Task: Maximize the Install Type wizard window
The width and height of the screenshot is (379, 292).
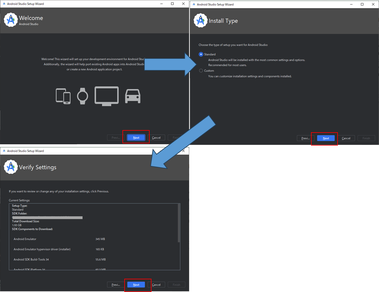Action: pos(362,4)
